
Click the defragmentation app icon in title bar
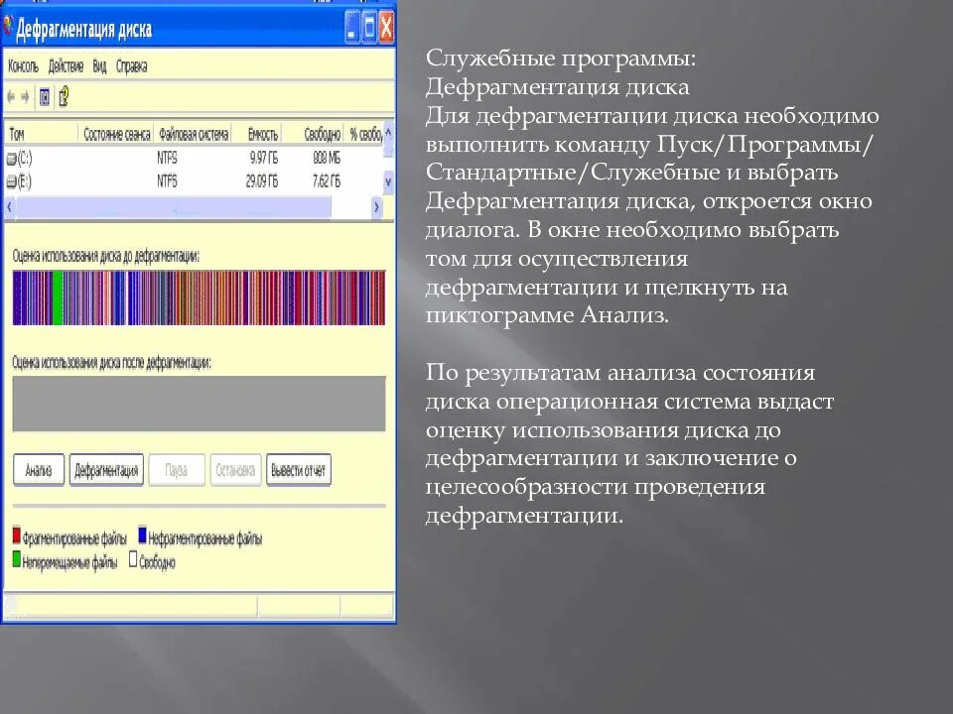click(x=10, y=29)
